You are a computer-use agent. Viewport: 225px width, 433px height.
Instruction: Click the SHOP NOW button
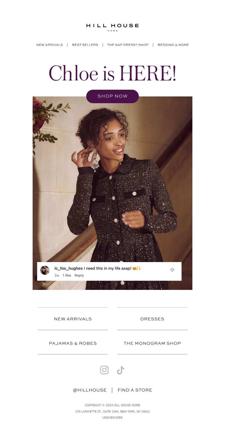click(x=112, y=96)
